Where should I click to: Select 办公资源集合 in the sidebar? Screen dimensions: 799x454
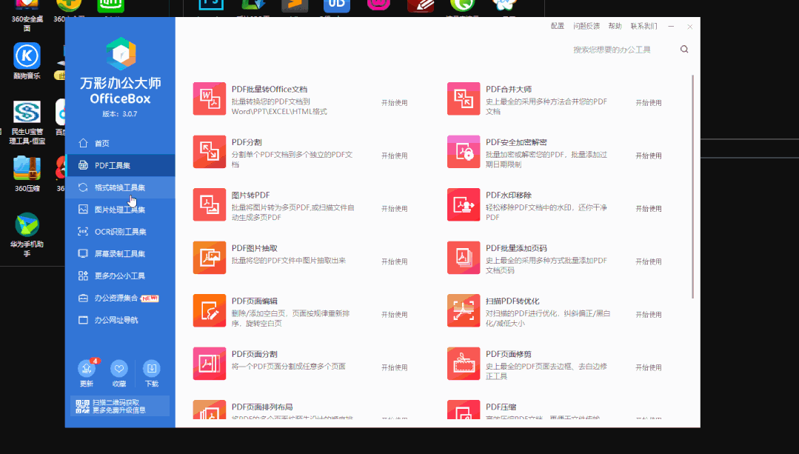point(120,298)
